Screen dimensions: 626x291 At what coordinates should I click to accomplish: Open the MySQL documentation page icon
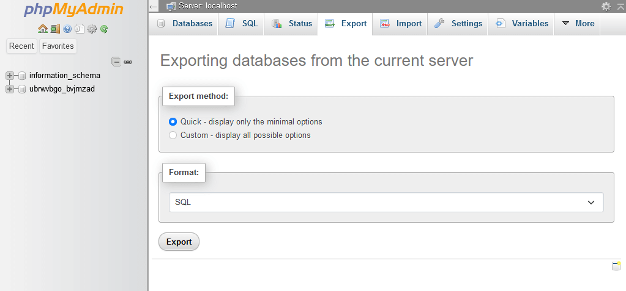click(80, 29)
